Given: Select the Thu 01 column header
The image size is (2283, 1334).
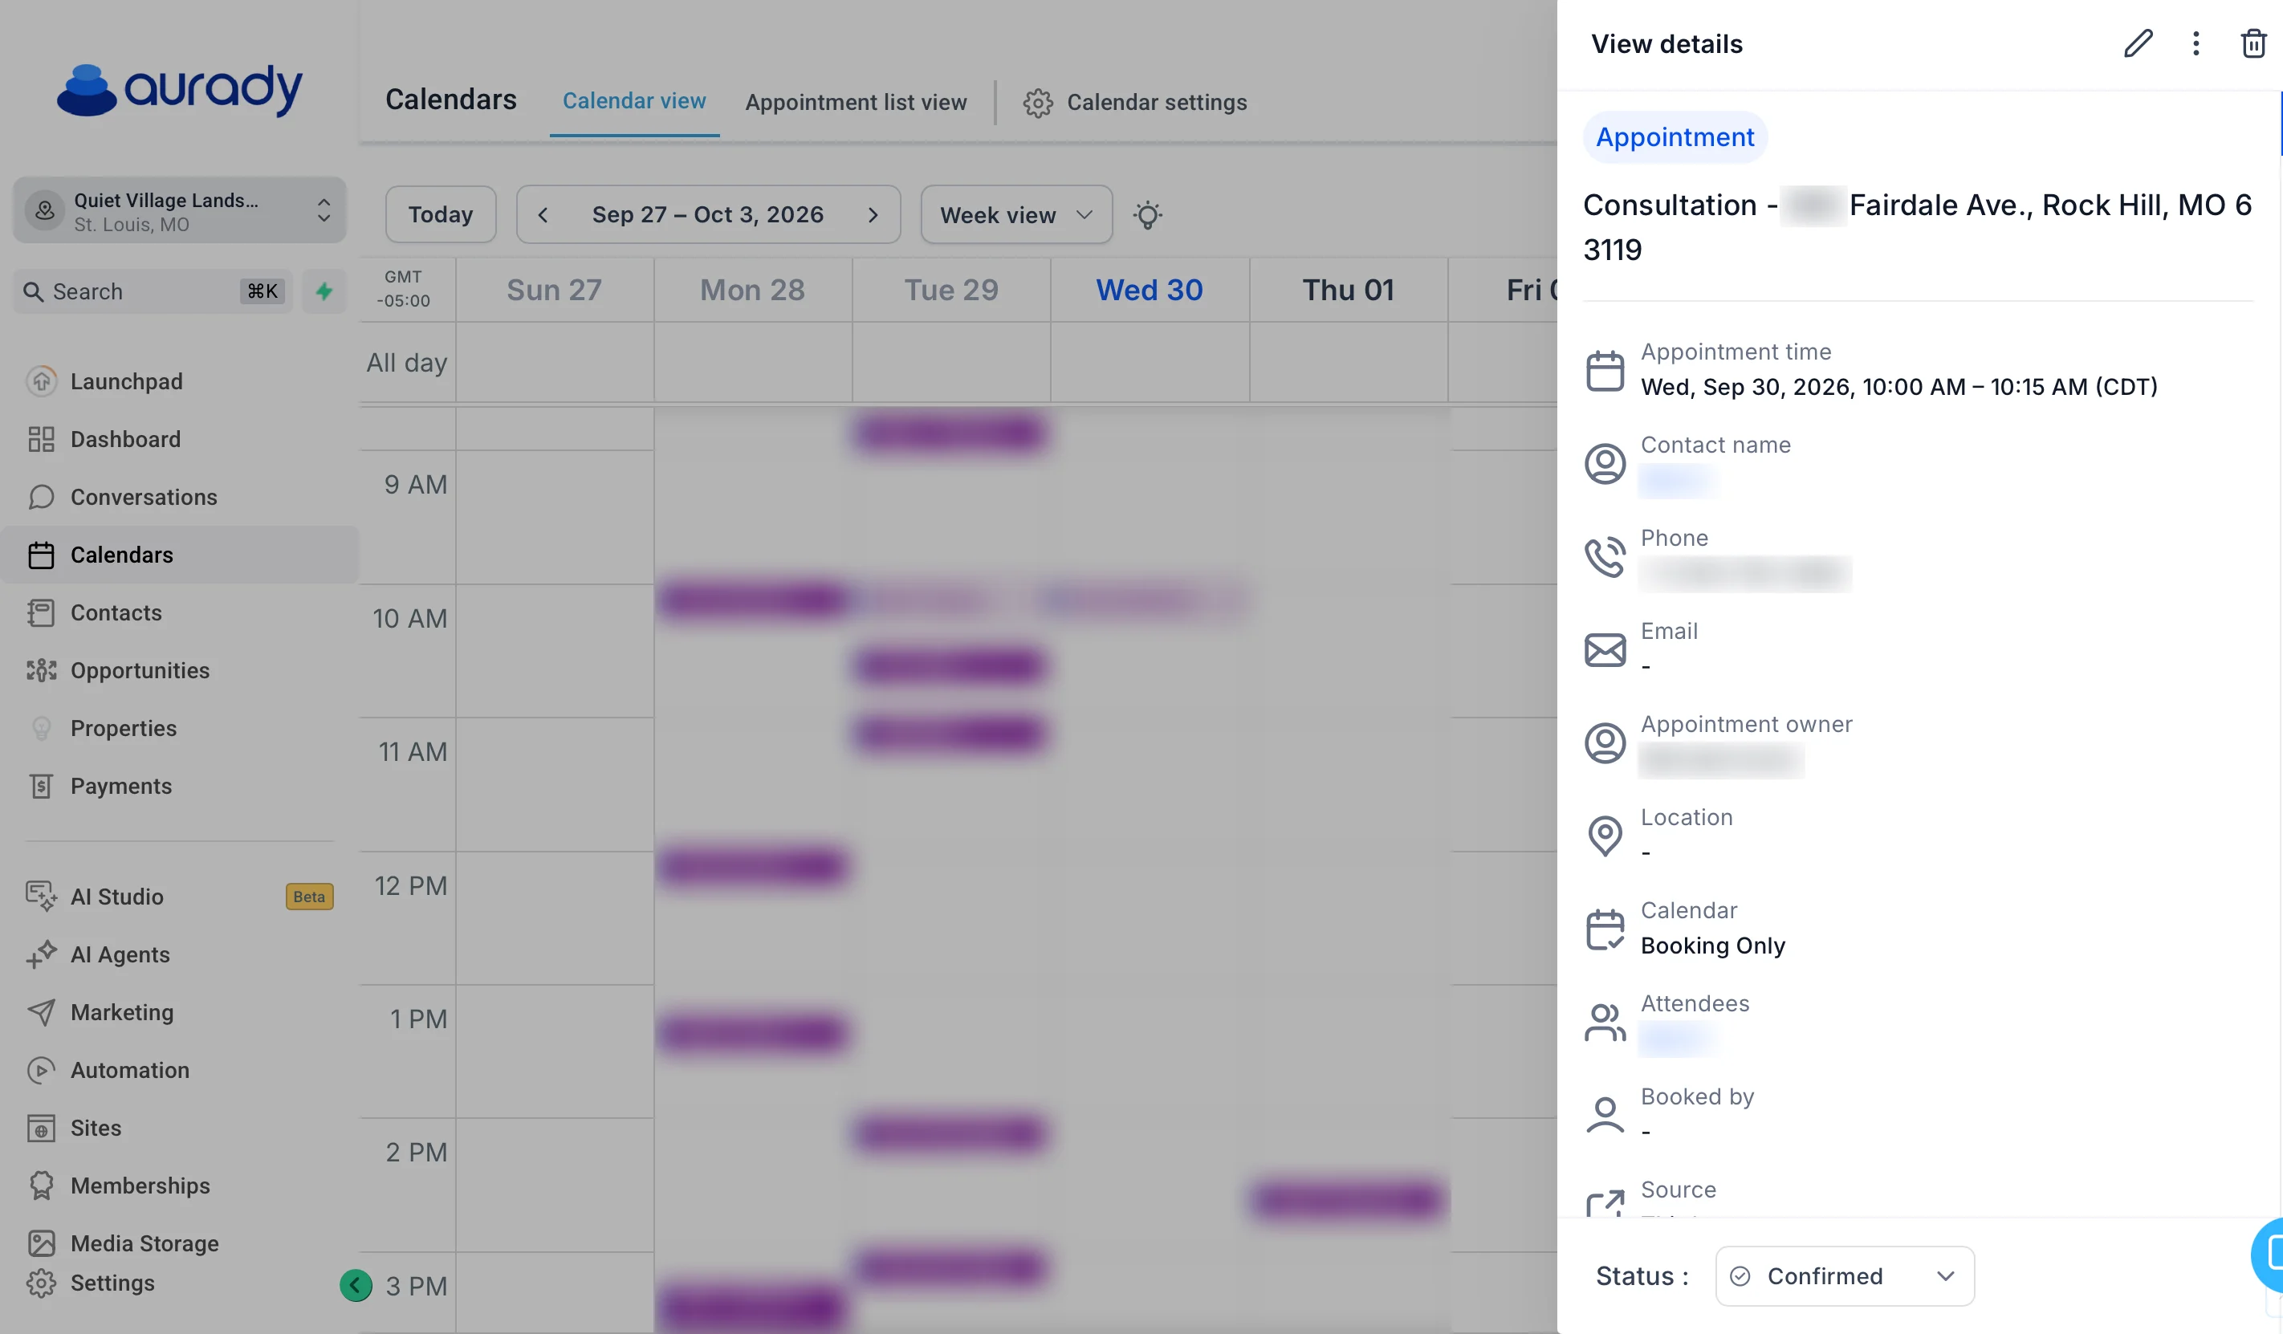Looking at the screenshot, I should (1348, 290).
